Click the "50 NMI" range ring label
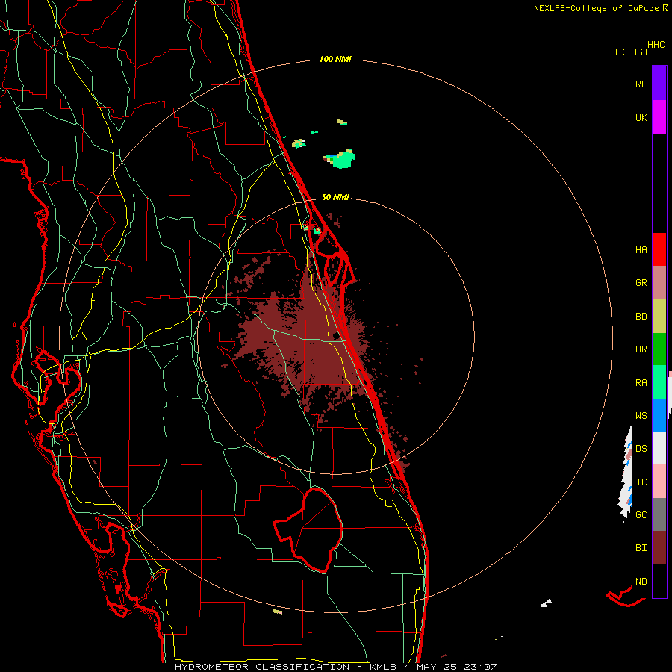 point(335,197)
